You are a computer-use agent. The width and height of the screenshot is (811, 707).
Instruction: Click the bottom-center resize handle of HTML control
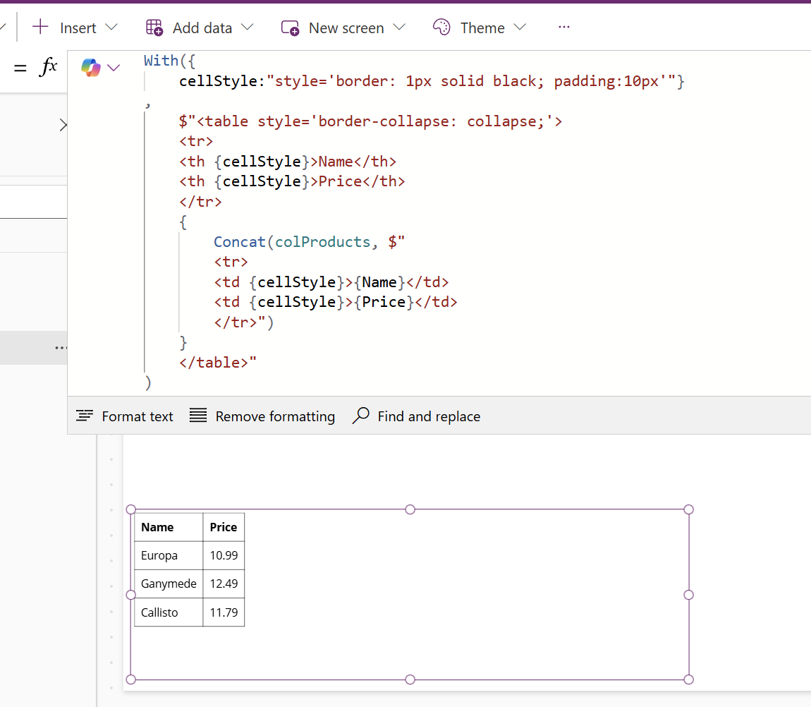[410, 679]
